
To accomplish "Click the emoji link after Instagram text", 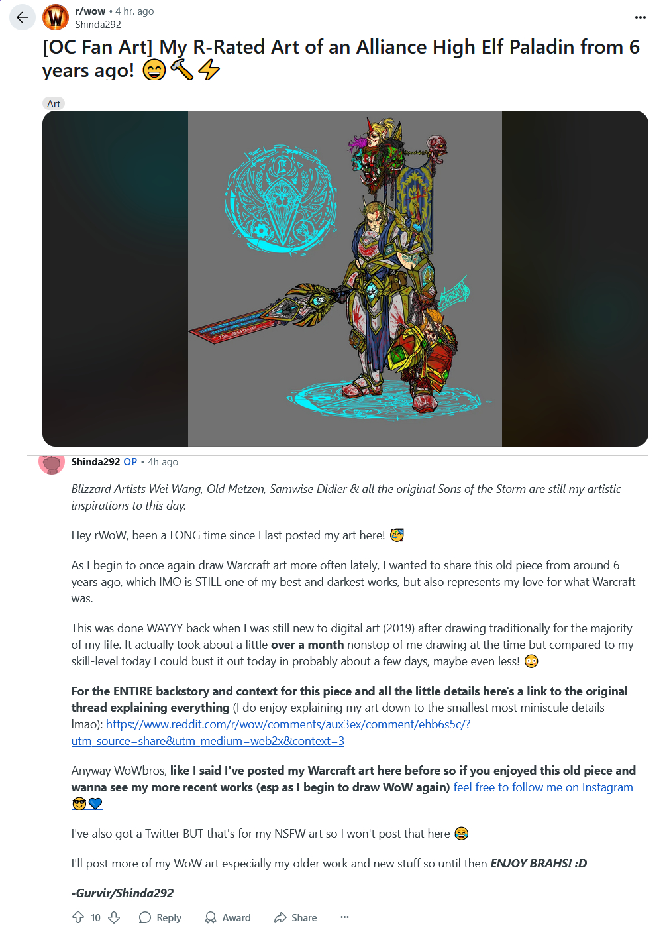I will 87,804.
